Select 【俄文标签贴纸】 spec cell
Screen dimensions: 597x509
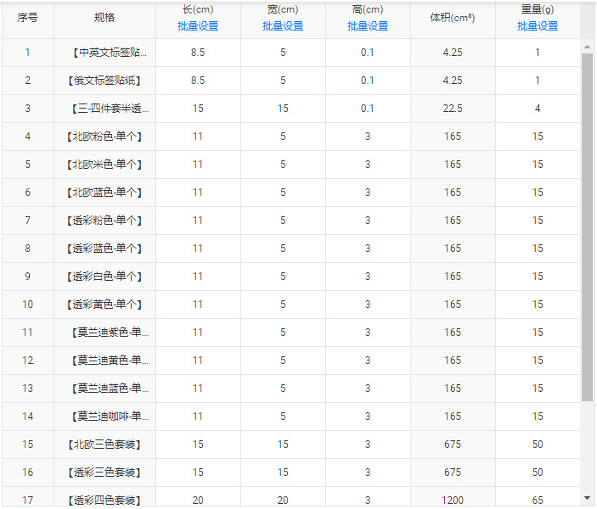(x=104, y=81)
